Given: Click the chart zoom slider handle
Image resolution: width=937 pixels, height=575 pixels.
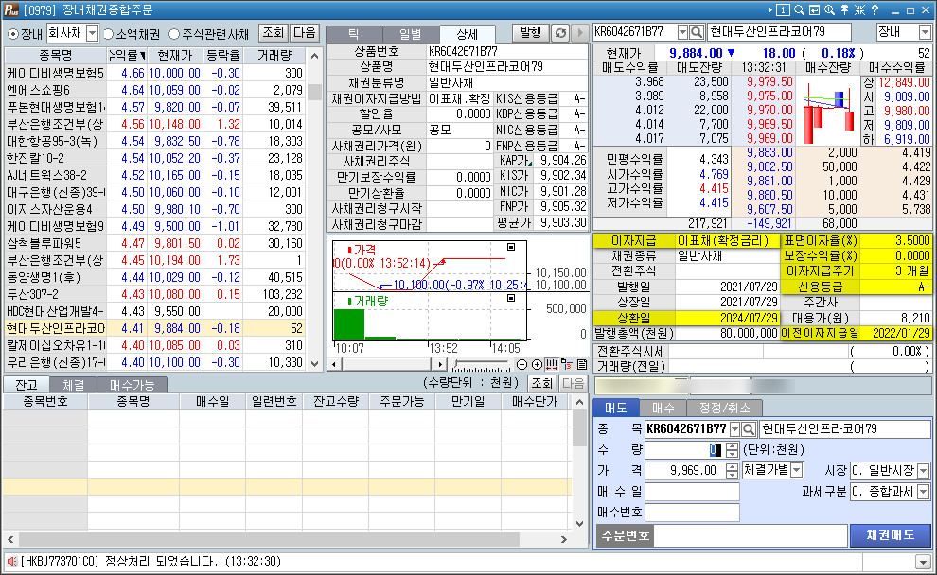Looking at the screenshot, I should point(456,365).
